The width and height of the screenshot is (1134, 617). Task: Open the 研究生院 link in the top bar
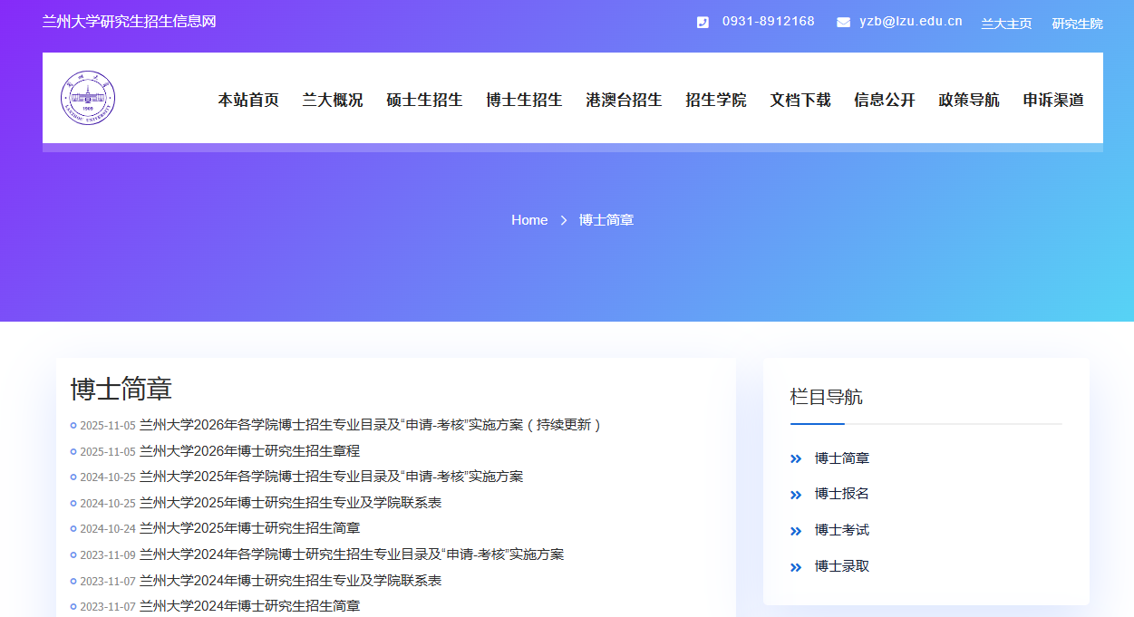[1077, 24]
